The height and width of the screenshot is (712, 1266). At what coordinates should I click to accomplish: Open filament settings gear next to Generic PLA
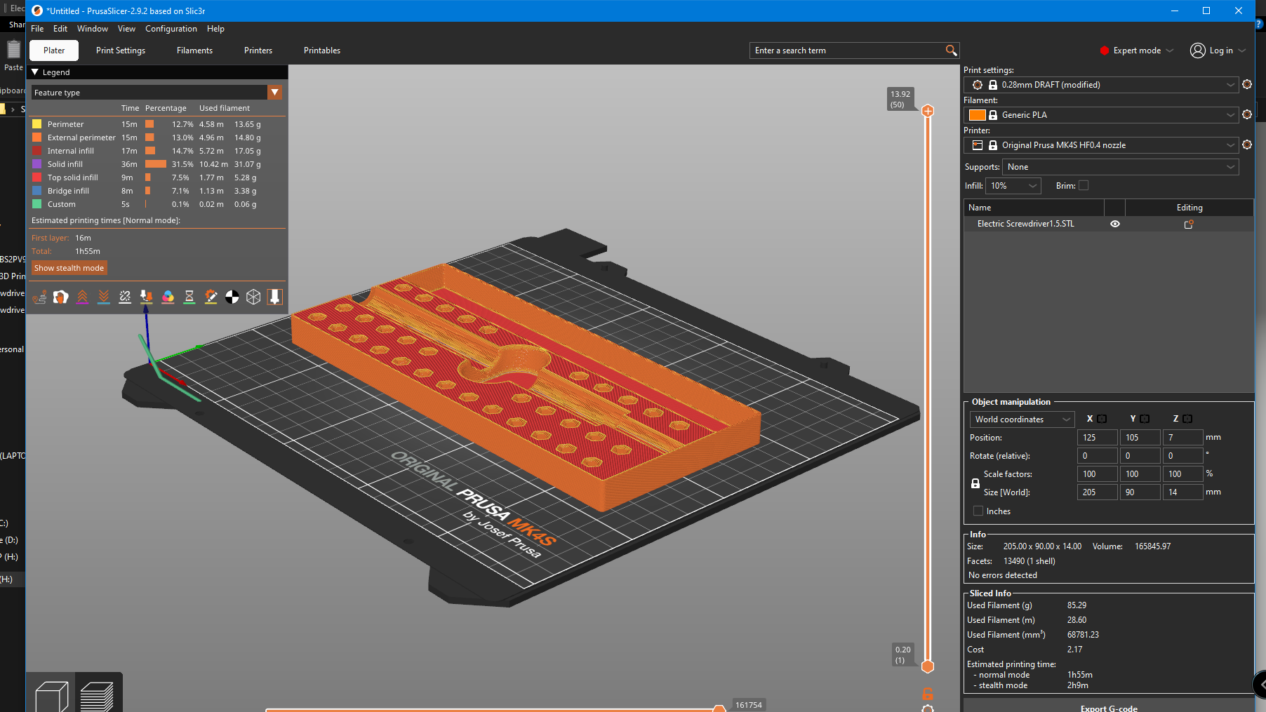pyautogui.click(x=1247, y=114)
